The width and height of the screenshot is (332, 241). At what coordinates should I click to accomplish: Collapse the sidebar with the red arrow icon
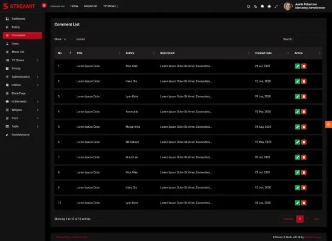click(x=44, y=5)
